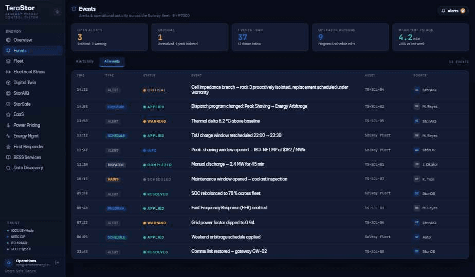Screen dimensions: 475x277
Task: Click the SCHEDULE badge in the 13:12 row
Action: point(116,136)
